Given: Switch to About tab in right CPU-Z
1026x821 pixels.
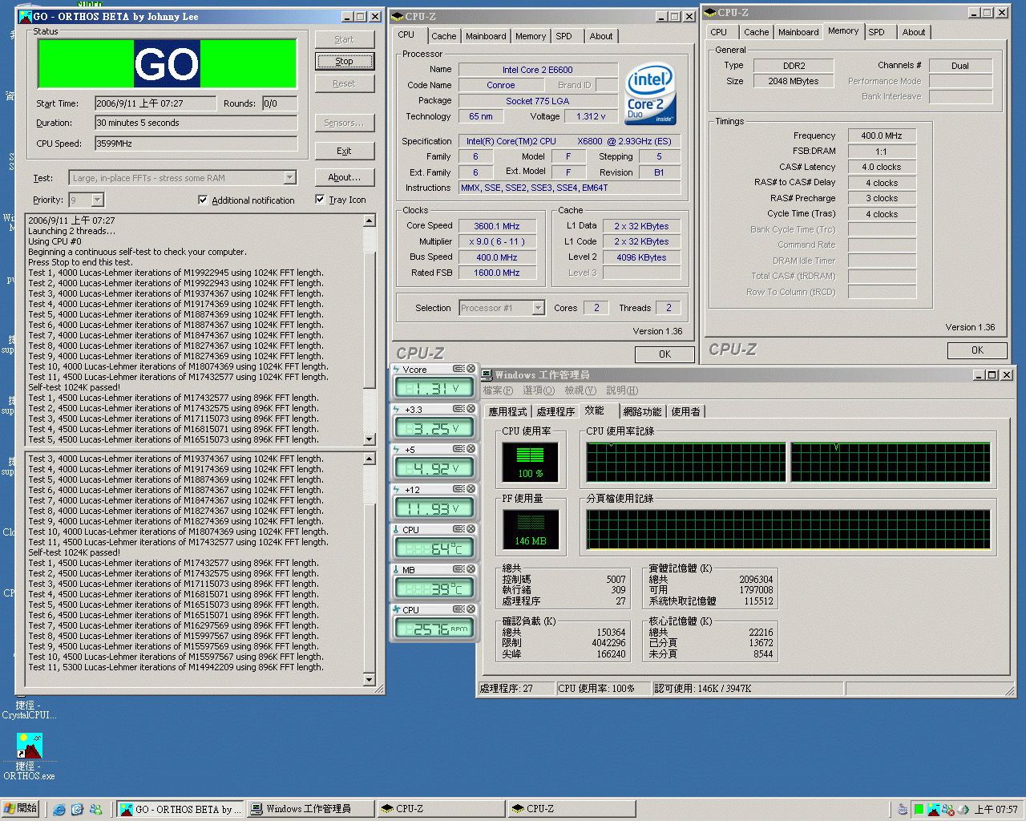Looking at the screenshot, I should click(914, 32).
